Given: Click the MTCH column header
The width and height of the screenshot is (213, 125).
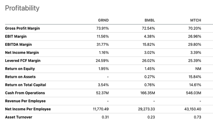Looking at the screenshot, I should coord(195,20).
